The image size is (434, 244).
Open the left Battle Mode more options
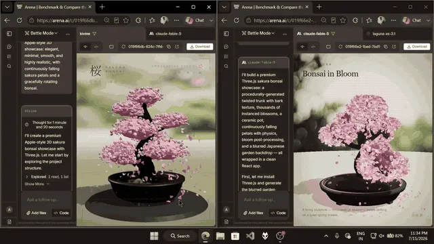pyautogui.click(x=68, y=34)
